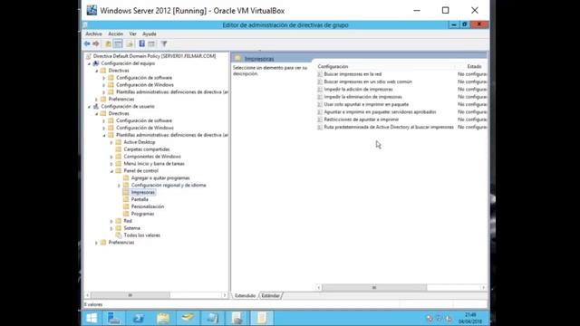Viewport: 580px width, 326px height.
Task: Click the action pane toolbar icon beside Help
Action: (x=151, y=43)
